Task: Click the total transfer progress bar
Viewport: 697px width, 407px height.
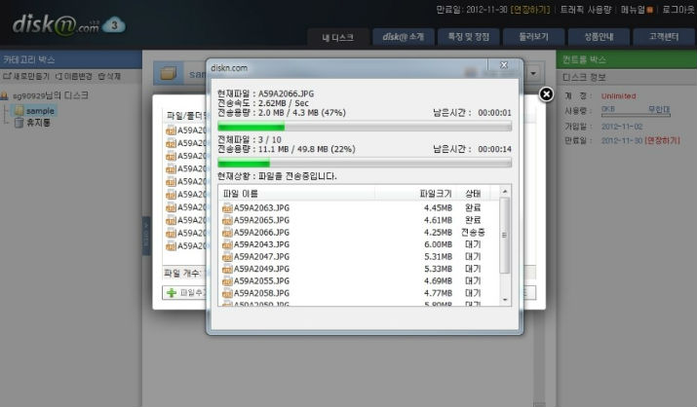Action: click(x=365, y=163)
